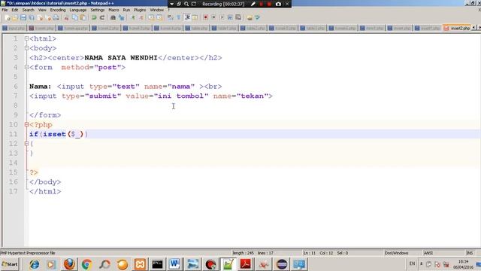Select the insert2.php tab
The width and height of the screenshot is (481, 271).
457,28
